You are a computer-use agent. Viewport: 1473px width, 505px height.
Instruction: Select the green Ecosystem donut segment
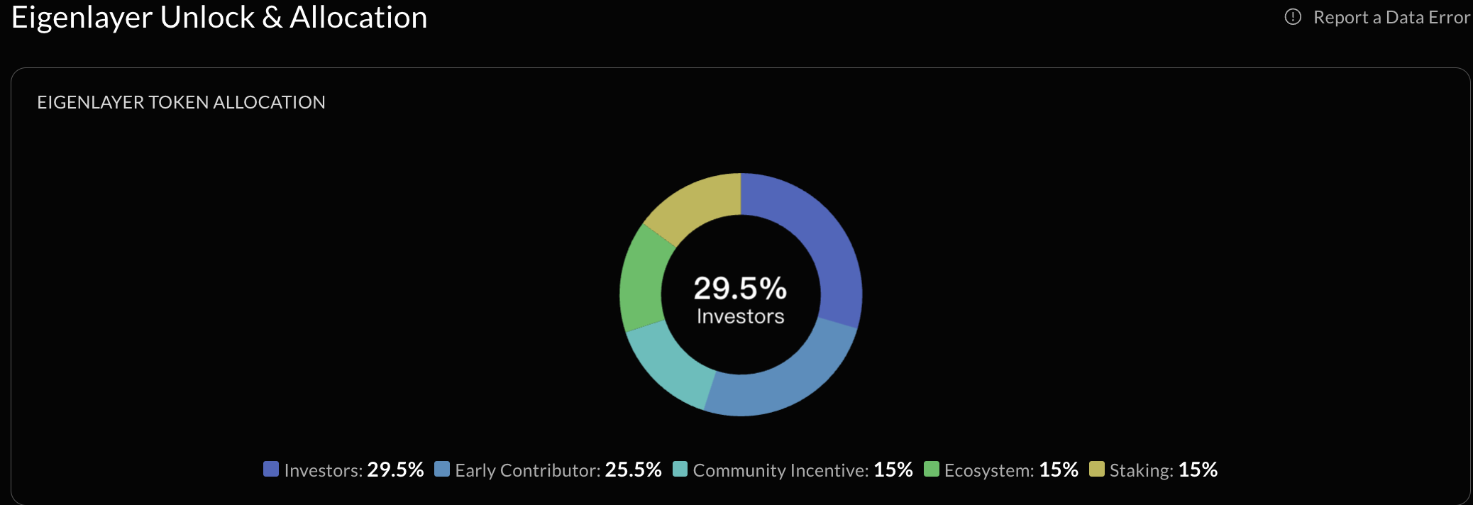pos(642,280)
